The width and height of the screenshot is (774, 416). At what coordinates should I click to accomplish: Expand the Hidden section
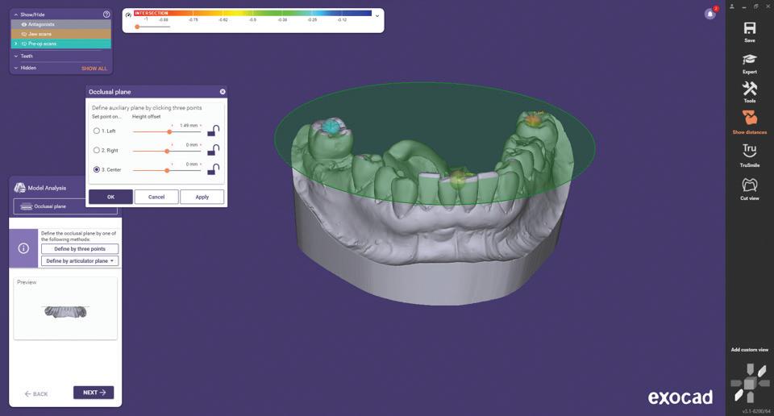(x=16, y=68)
